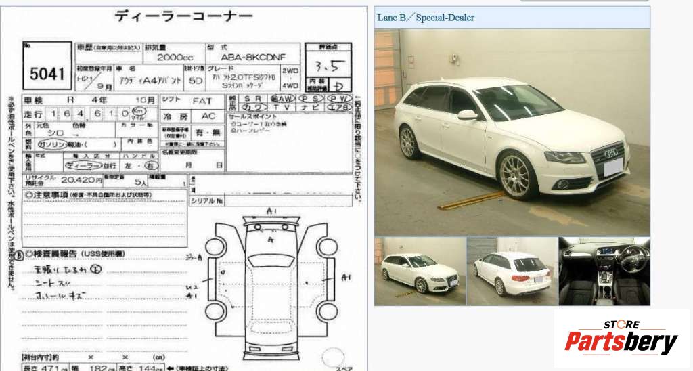Click the '5D' door type cell

pos(196,81)
